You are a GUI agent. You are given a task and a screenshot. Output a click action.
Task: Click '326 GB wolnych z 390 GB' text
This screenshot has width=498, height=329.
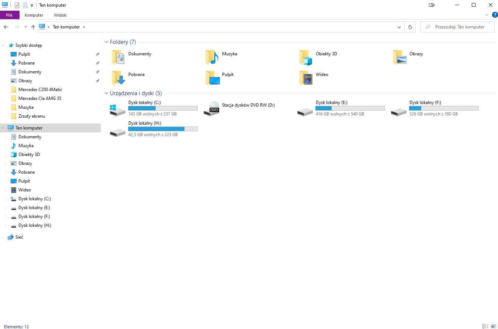pyautogui.click(x=433, y=114)
